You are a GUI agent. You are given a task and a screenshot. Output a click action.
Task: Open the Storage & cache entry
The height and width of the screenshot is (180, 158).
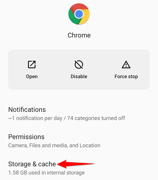[x=79, y=168]
